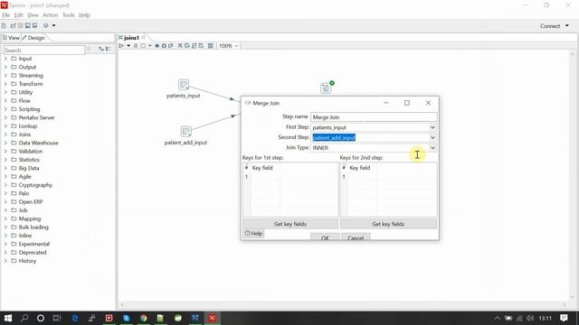Select the Cryptography category
This screenshot has width=579, height=325.
pyautogui.click(x=35, y=185)
